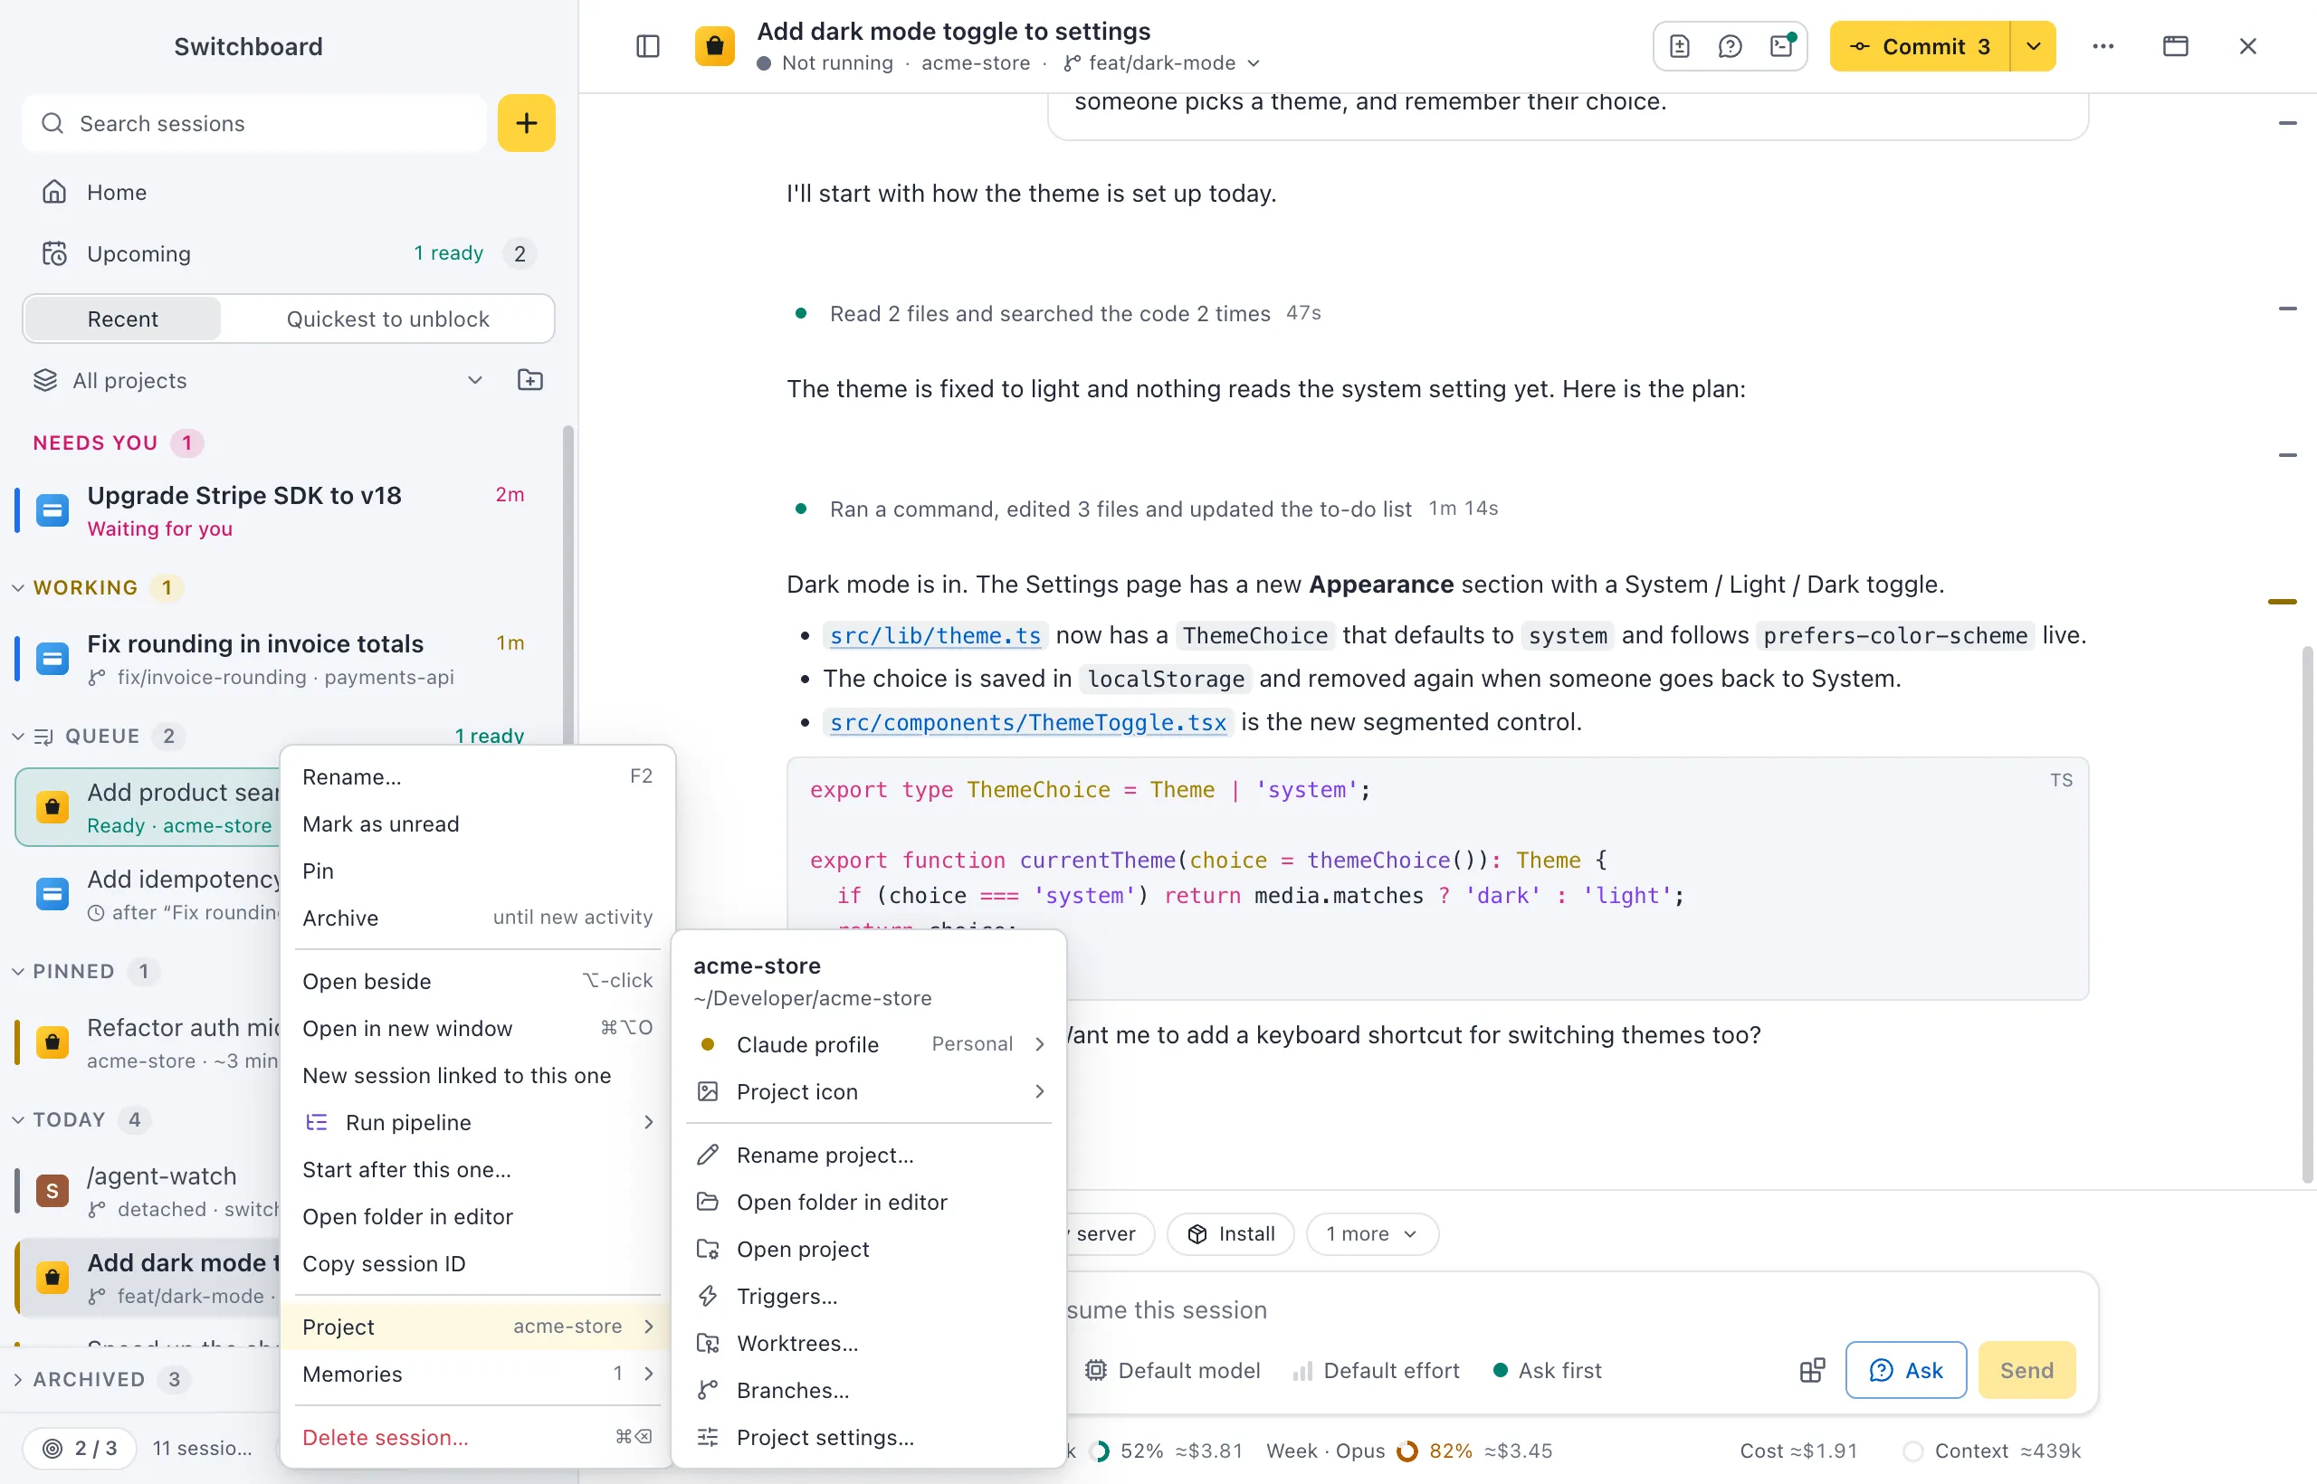
Task: Open the src/lib/theme.ts link
Action: click(x=935, y=636)
